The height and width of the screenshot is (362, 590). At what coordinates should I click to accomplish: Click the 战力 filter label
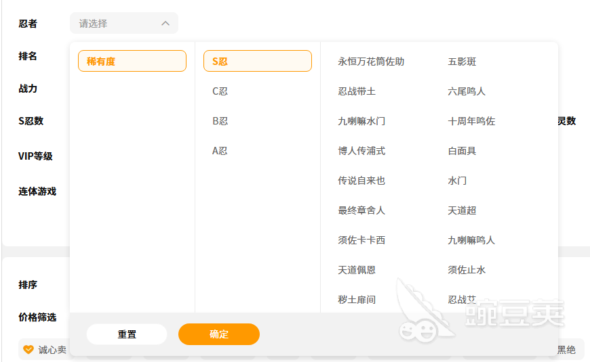tap(28, 89)
